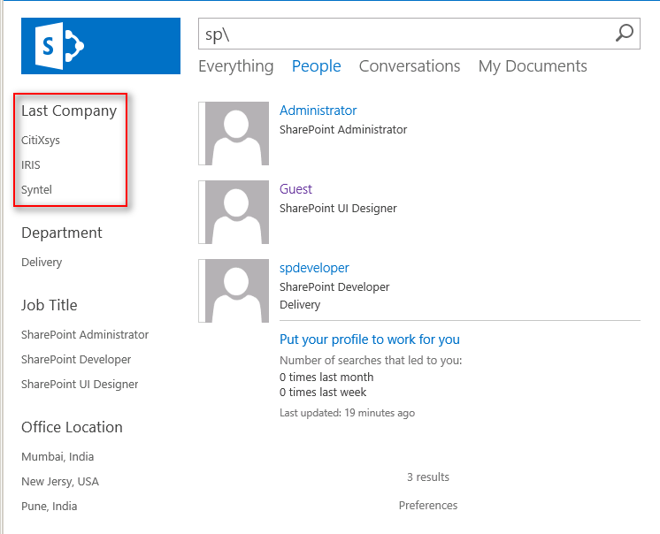Refine results by Syntel company

[37, 189]
